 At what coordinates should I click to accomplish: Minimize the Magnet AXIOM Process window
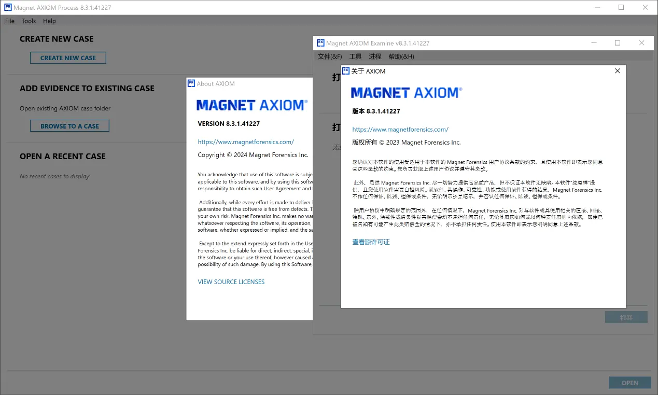(597, 7)
